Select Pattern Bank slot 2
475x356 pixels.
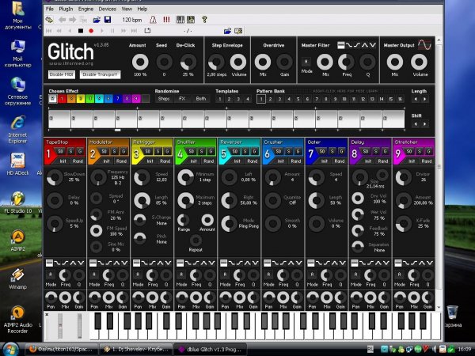point(271,99)
